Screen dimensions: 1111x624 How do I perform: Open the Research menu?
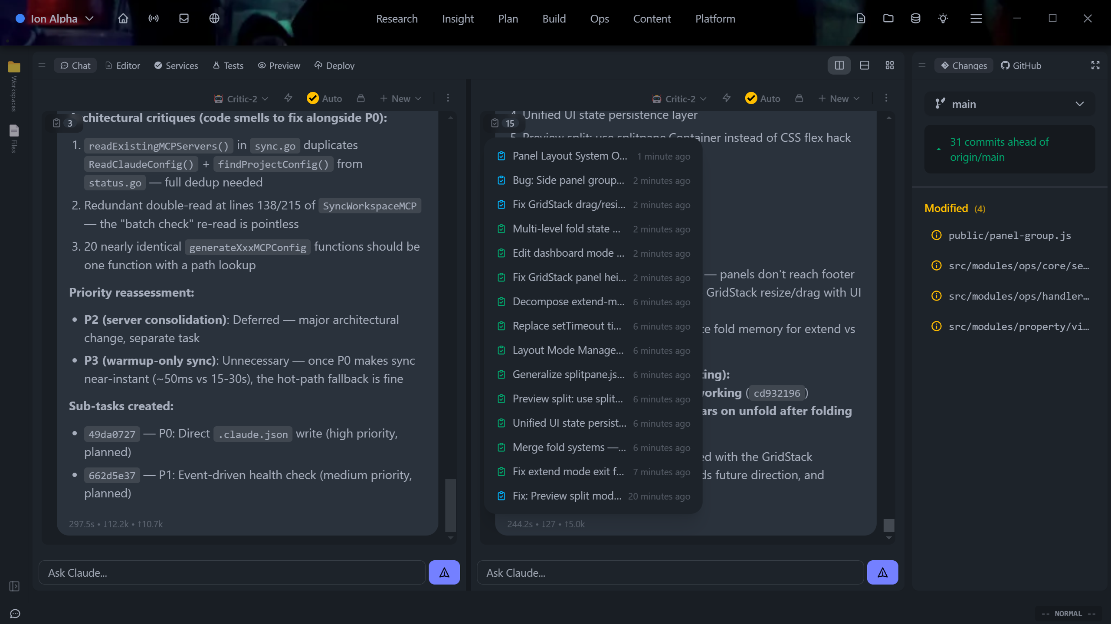pos(397,19)
